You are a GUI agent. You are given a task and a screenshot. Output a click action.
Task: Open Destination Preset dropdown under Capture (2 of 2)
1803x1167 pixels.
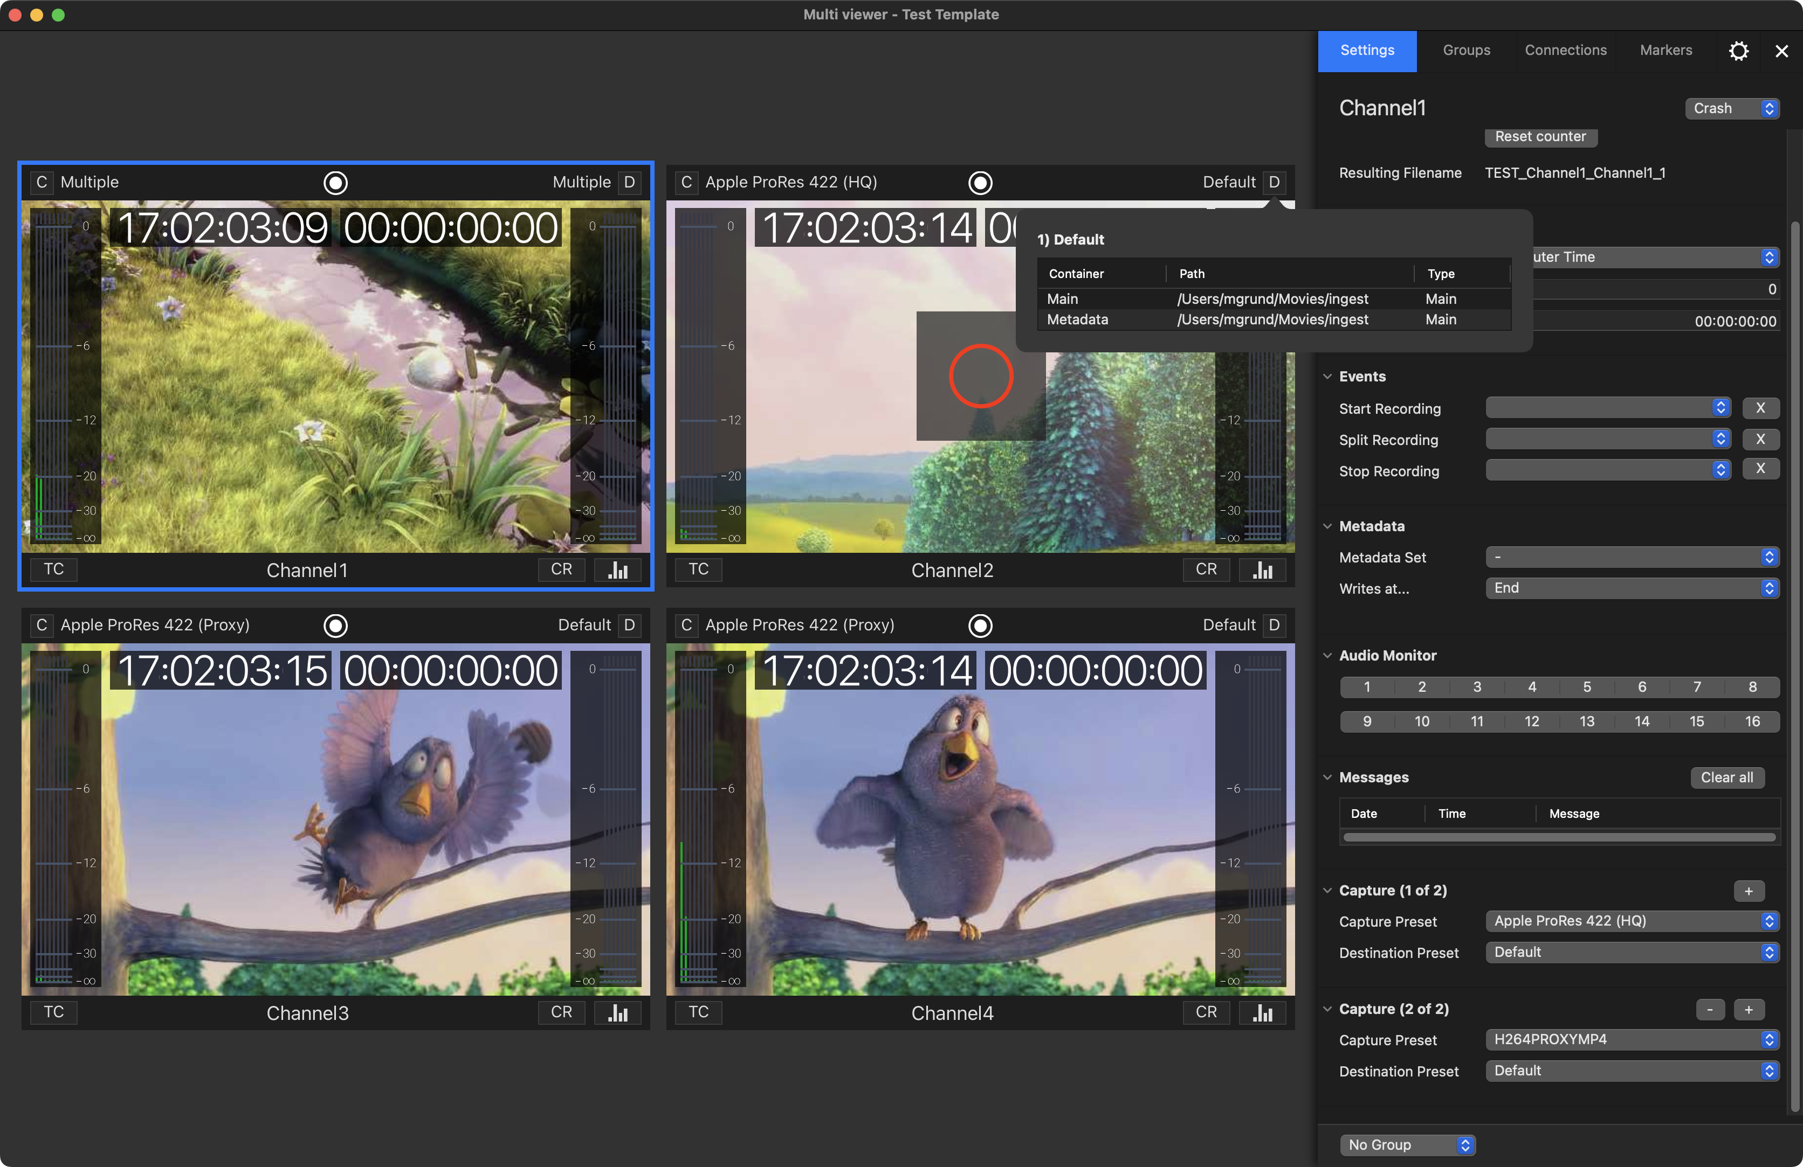(x=1633, y=1072)
